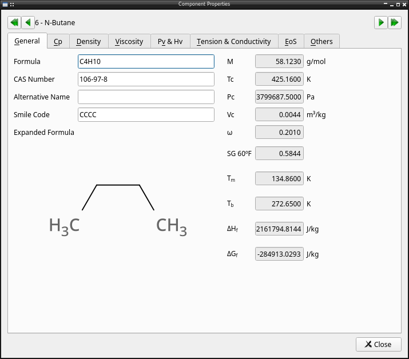Image resolution: width=409 pixels, height=359 pixels.
Task: Click the N-Butane molecular structure image
Action: point(118,210)
